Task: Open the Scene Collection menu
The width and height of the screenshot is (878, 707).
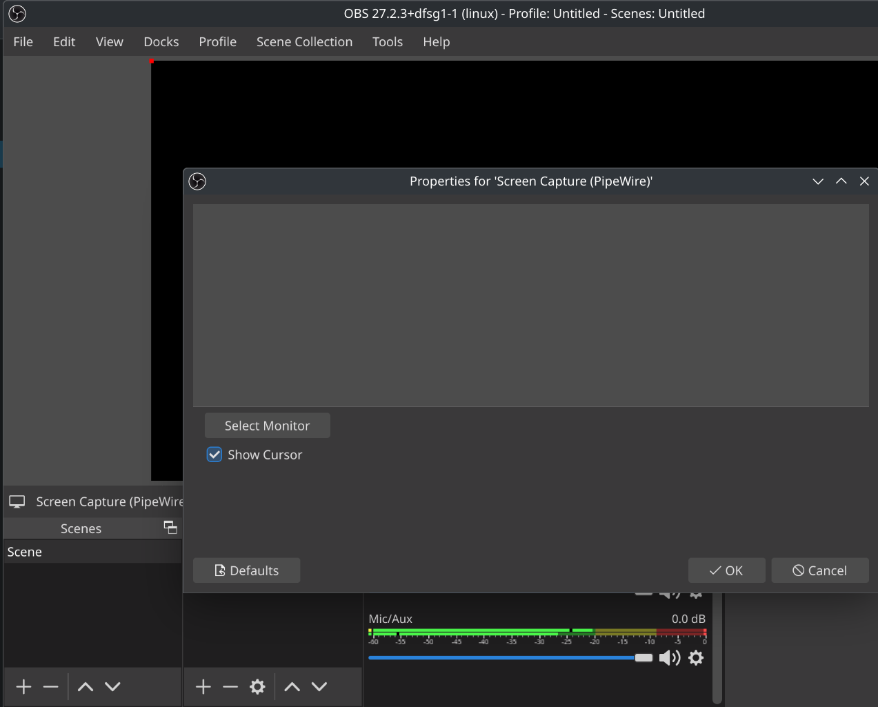Action: [x=304, y=42]
